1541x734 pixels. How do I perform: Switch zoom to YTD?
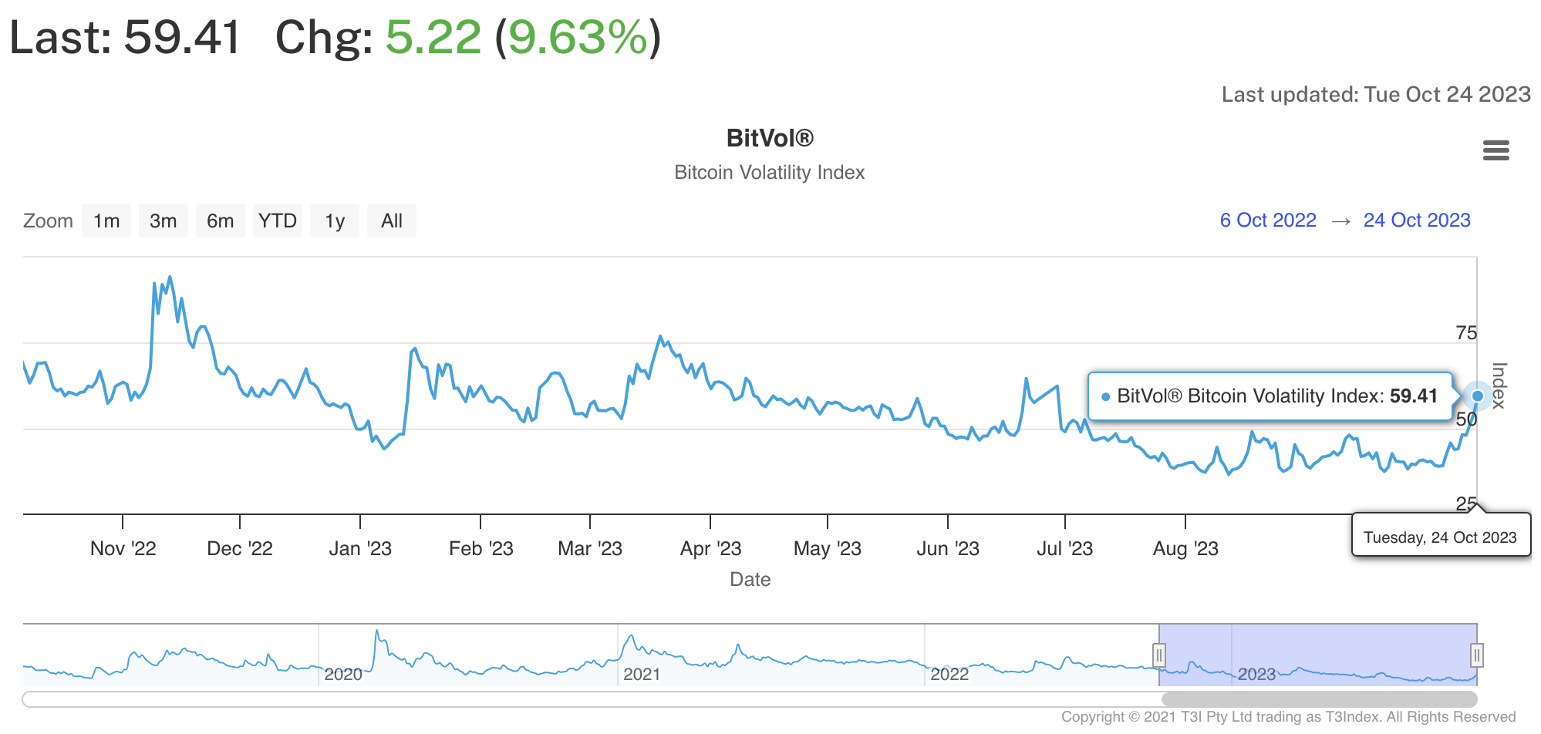[x=278, y=221]
